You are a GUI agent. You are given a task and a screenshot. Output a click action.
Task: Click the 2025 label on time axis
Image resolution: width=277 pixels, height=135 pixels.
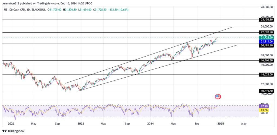(x=220, y=124)
